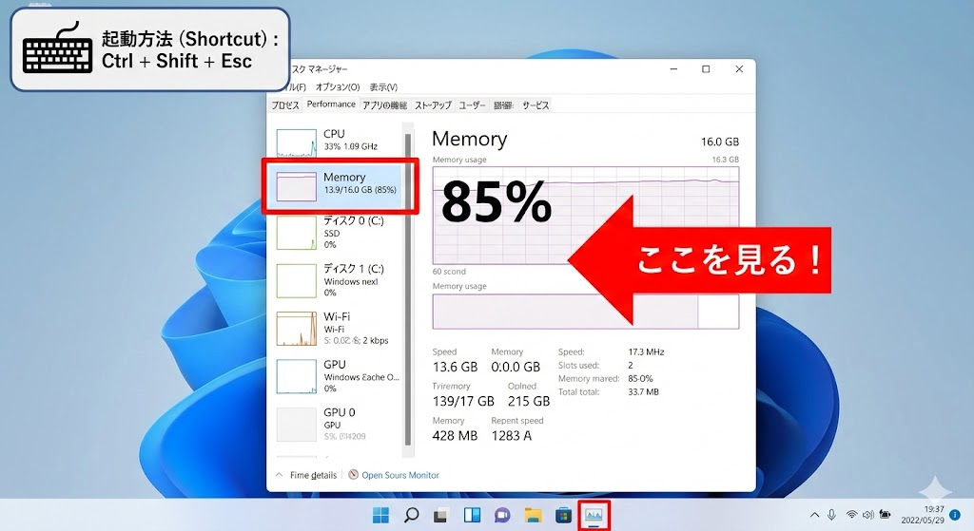Click the Memory heading title
This screenshot has height=531, width=974.
point(470,139)
